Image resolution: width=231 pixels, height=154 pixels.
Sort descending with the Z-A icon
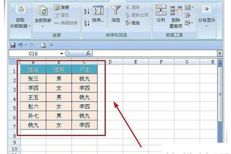[x=87, y=23]
